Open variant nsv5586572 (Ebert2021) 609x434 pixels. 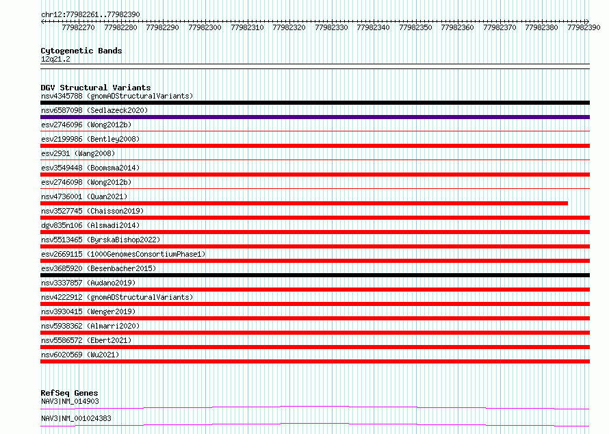(86, 340)
